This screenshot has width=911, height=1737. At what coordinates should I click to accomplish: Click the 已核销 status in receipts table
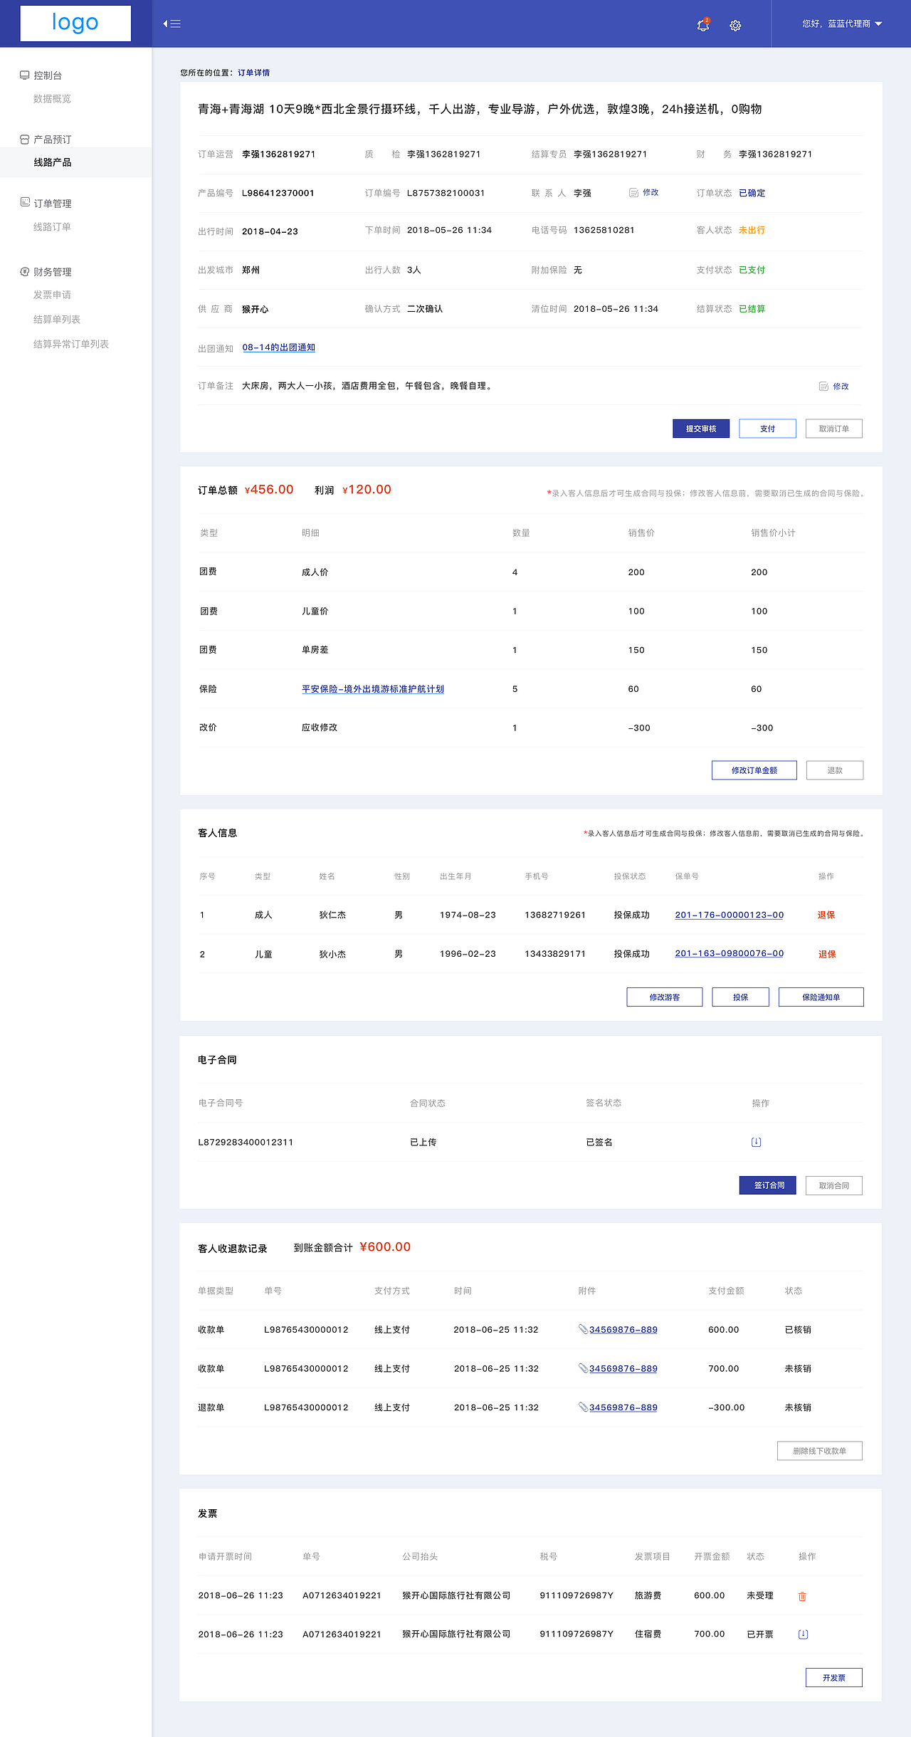coord(798,1329)
